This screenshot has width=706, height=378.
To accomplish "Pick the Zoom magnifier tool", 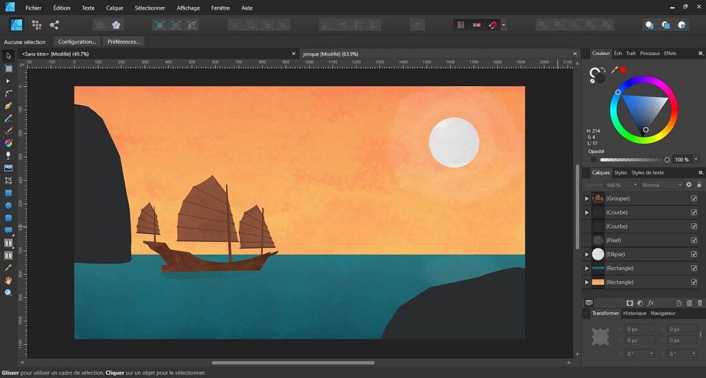I will (x=8, y=293).
